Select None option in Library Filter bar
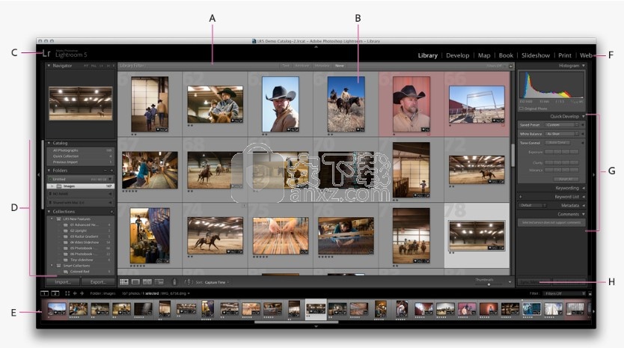624x348 pixels. click(x=339, y=66)
